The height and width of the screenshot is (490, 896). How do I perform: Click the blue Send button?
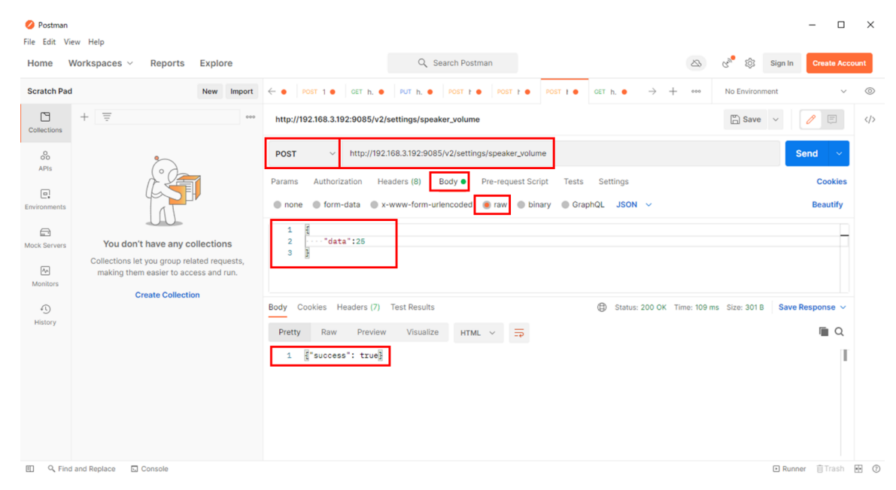(806, 153)
